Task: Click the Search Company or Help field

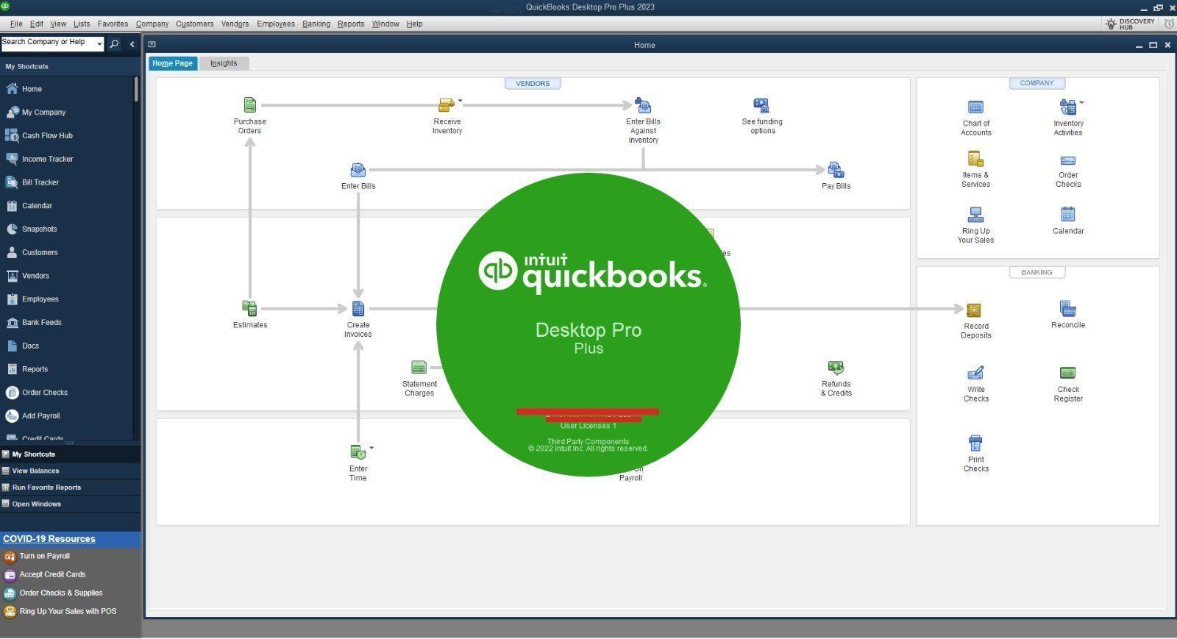Action: [47, 44]
